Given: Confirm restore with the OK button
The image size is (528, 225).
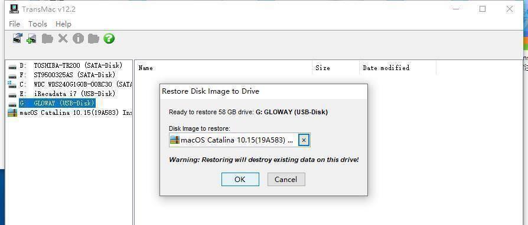Looking at the screenshot, I should (x=240, y=179).
